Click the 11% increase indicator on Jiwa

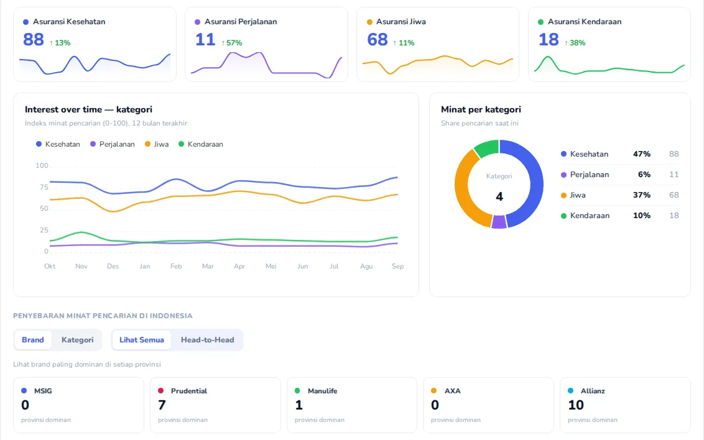click(x=404, y=43)
